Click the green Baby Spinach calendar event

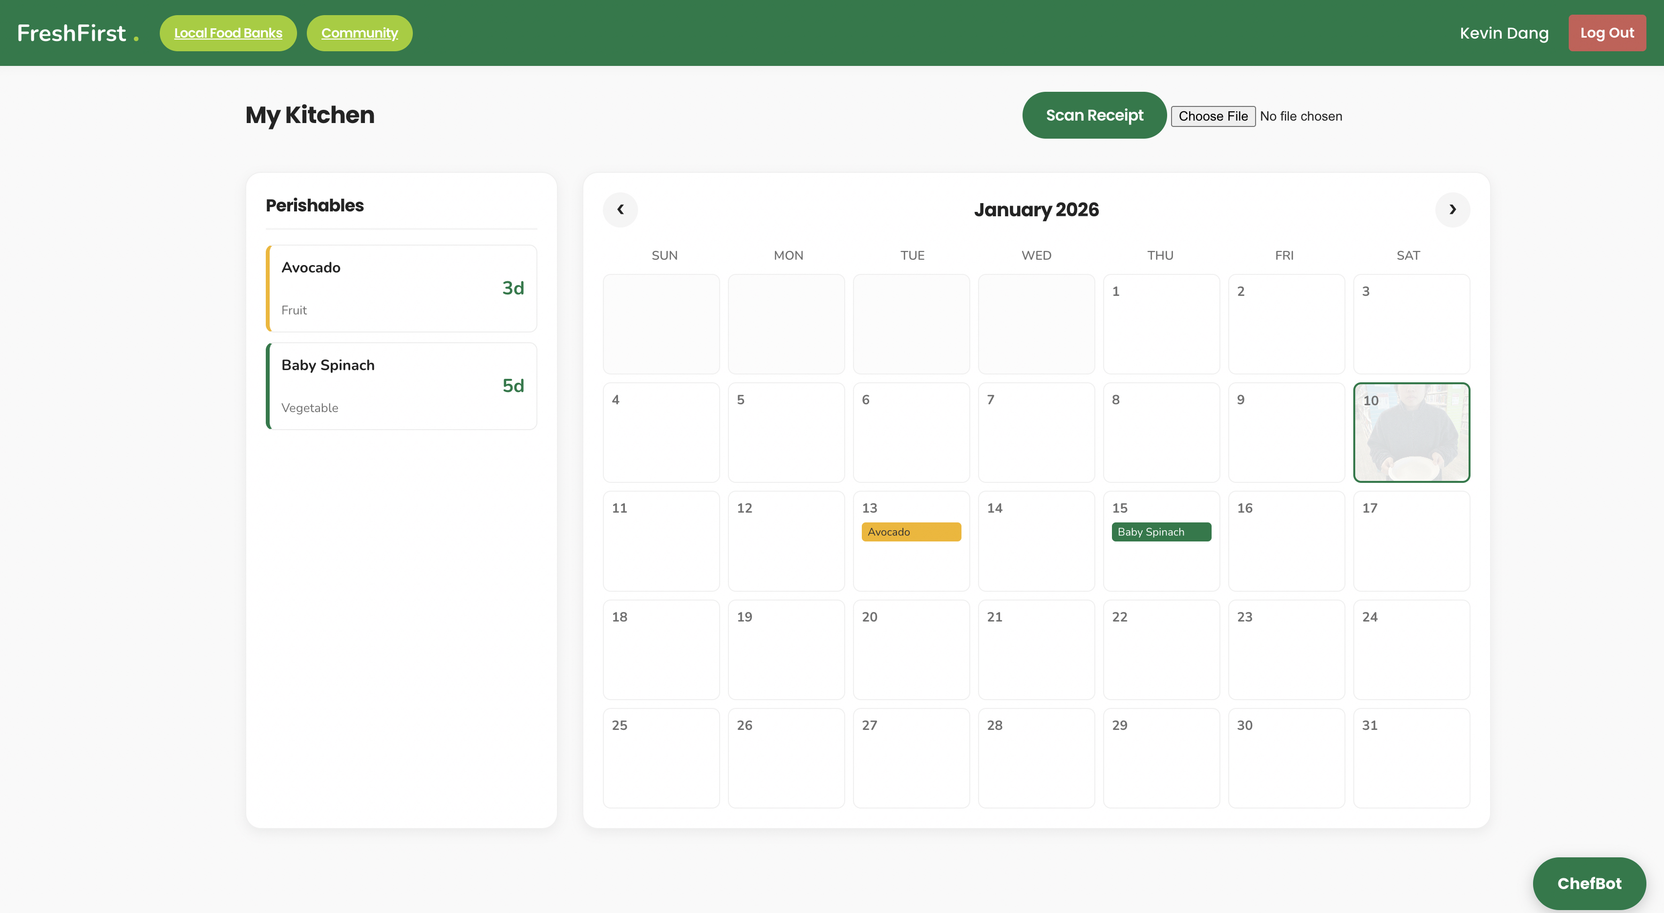click(1161, 531)
